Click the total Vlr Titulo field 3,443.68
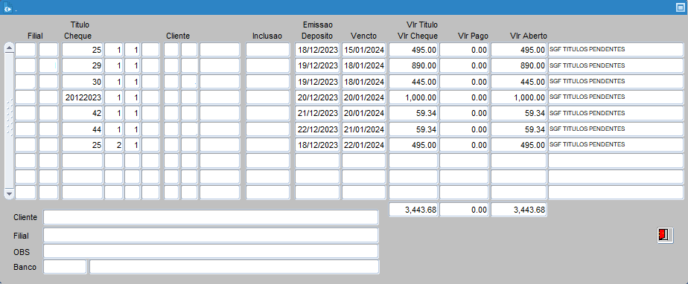 (413, 210)
